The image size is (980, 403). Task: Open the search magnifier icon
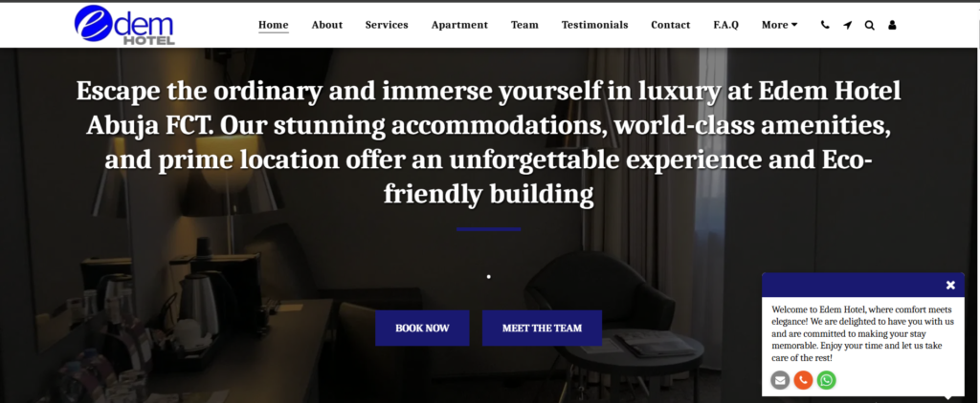[869, 25]
